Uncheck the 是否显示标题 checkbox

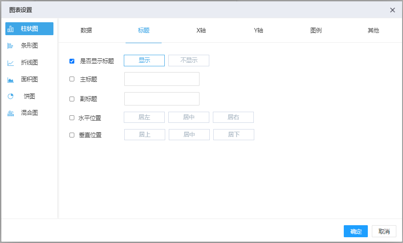coord(72,61)
